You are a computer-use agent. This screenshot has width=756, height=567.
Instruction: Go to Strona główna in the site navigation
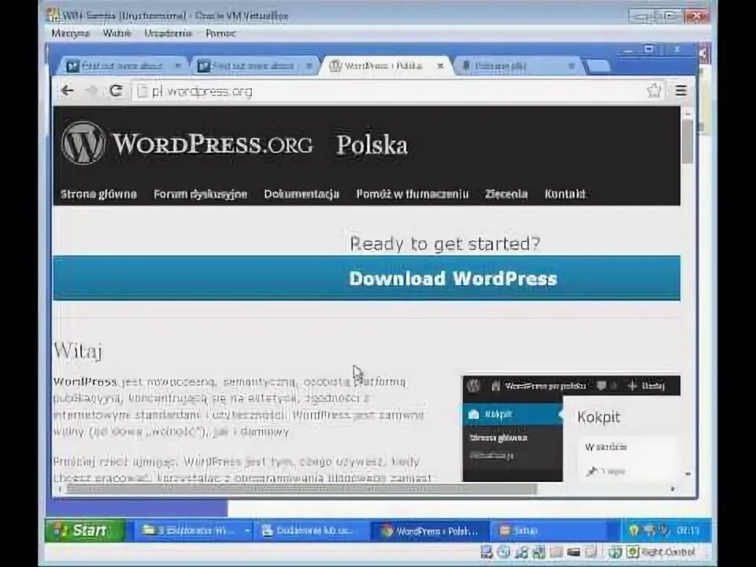point(99,194)
